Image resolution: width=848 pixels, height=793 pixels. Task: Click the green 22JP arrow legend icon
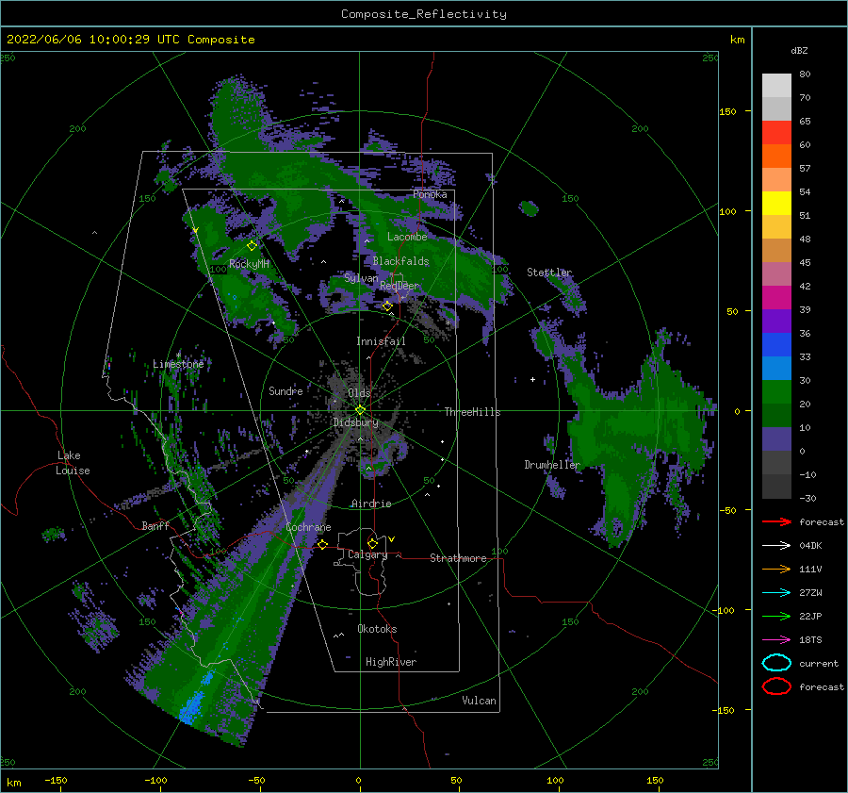pyautogui.click(x=776, y=616)
